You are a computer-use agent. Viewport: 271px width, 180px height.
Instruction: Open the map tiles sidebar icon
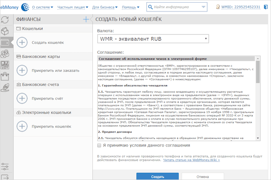(5, 65)
